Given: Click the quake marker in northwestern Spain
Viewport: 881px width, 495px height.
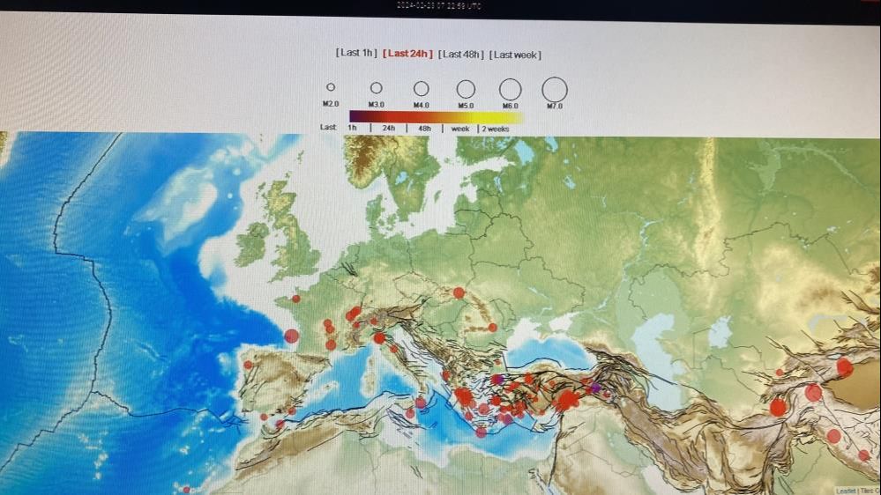Looking at the screenshot, I should pyautogui.click(x=248, y=365).
